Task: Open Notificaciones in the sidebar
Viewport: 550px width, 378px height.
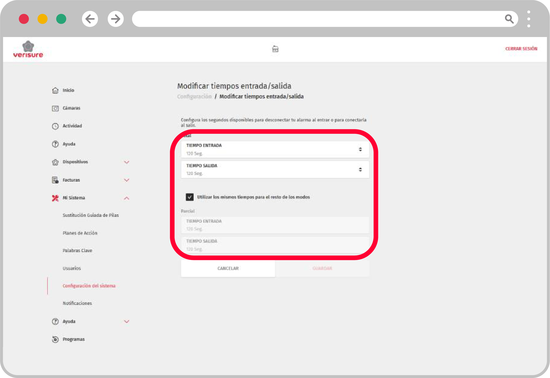Action: pos(77,303)
